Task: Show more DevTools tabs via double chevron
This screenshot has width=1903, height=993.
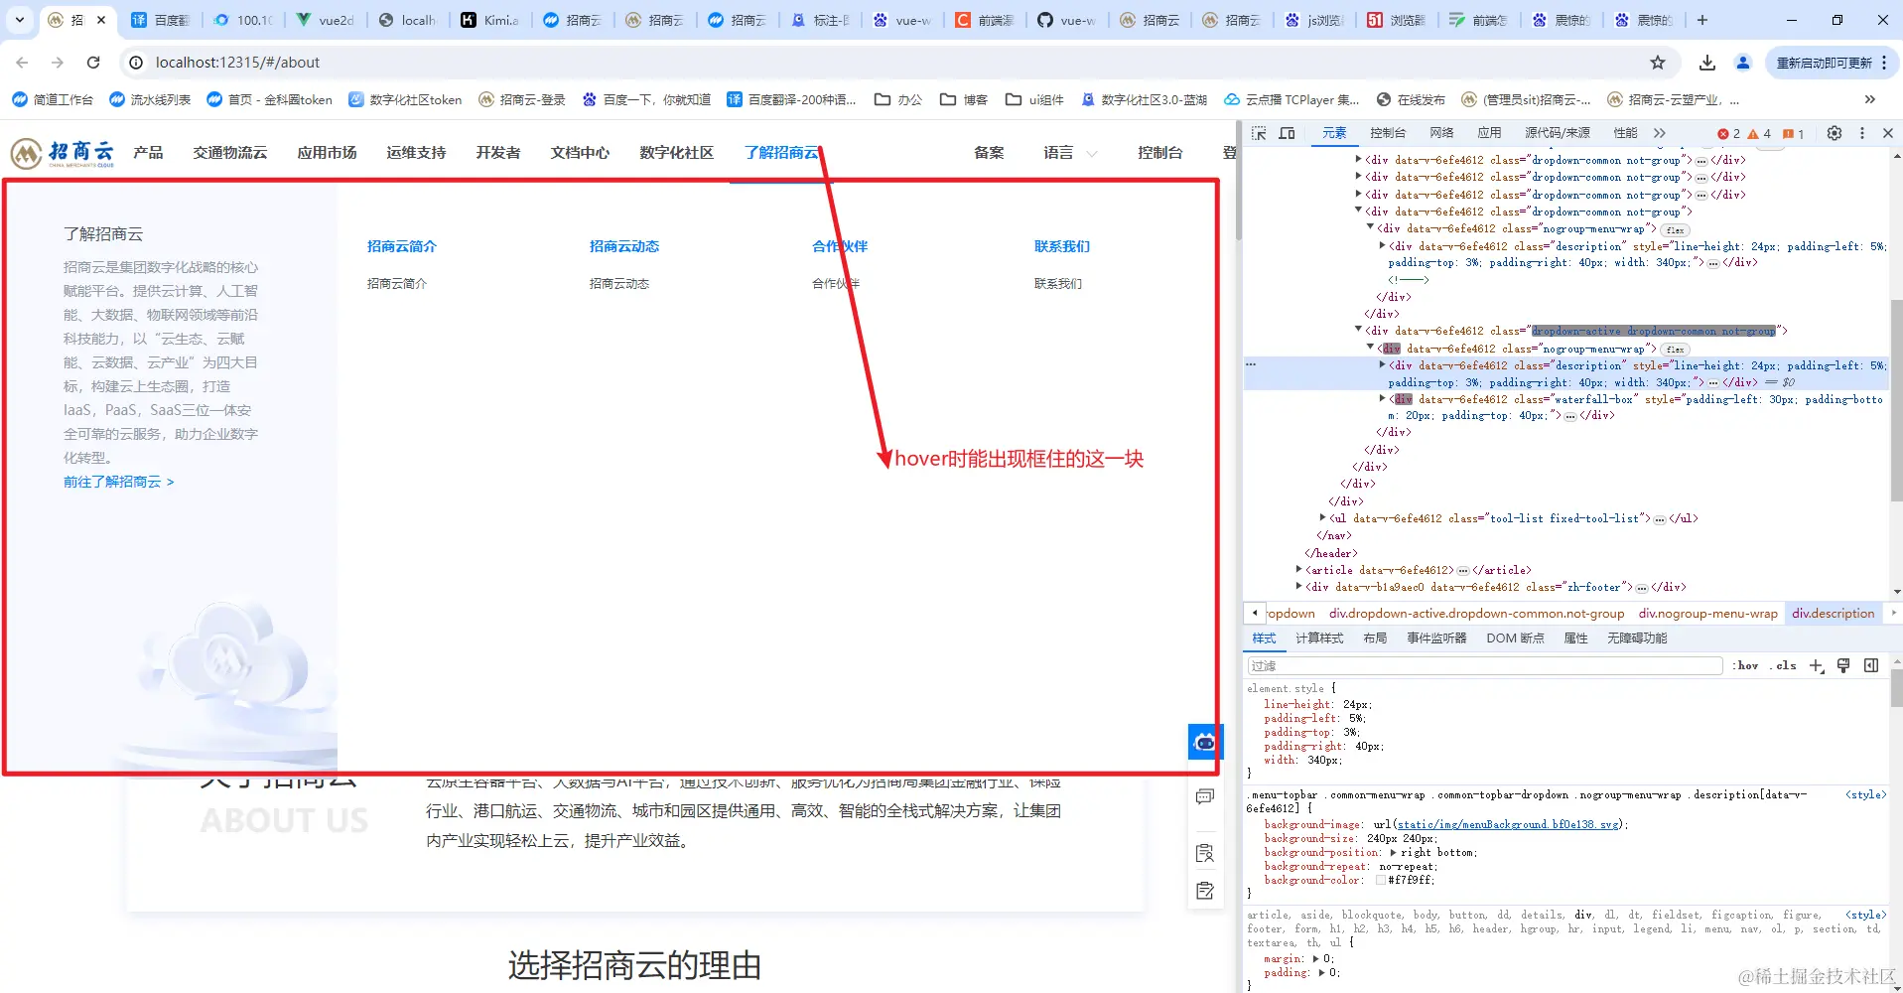Action: (x=1659, y=133)
